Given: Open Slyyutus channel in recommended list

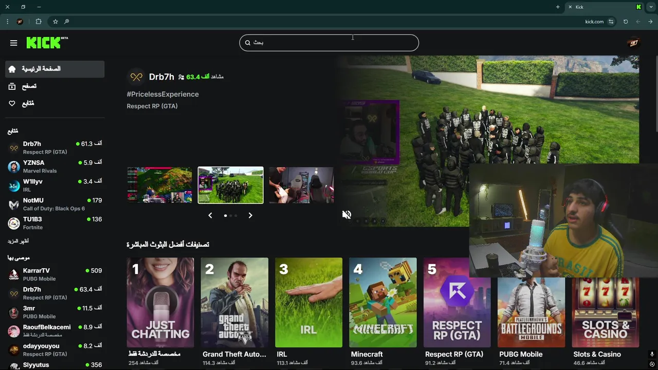Looking at the screenshot, I should pos(54,365).
